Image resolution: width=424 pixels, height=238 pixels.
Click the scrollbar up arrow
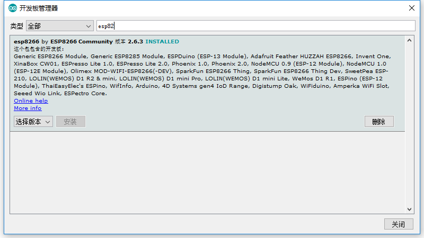tap(409, 41)
